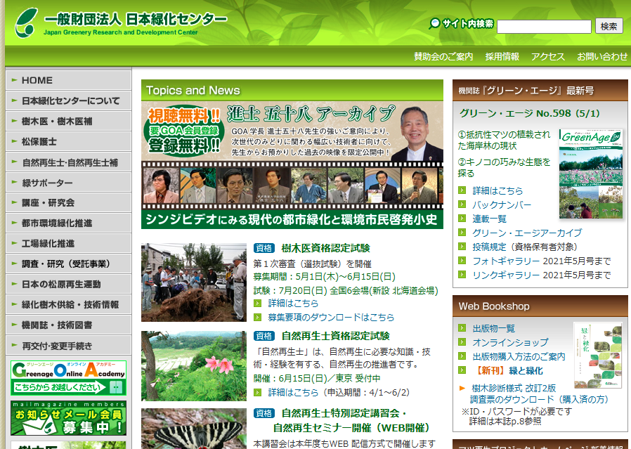
Task: Open 緑化樹木供給・技術情報 sidebar item
Action: point(68,304)
